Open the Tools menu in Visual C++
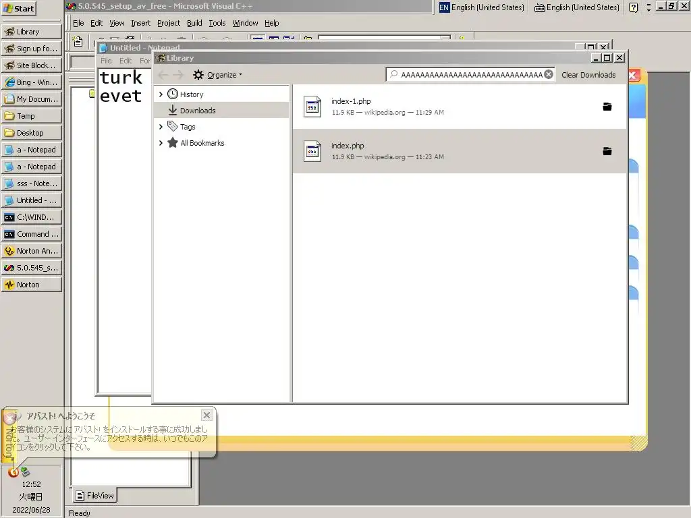Image resolution: width=691 pixels, height=518 pixels. pos(217,23)
